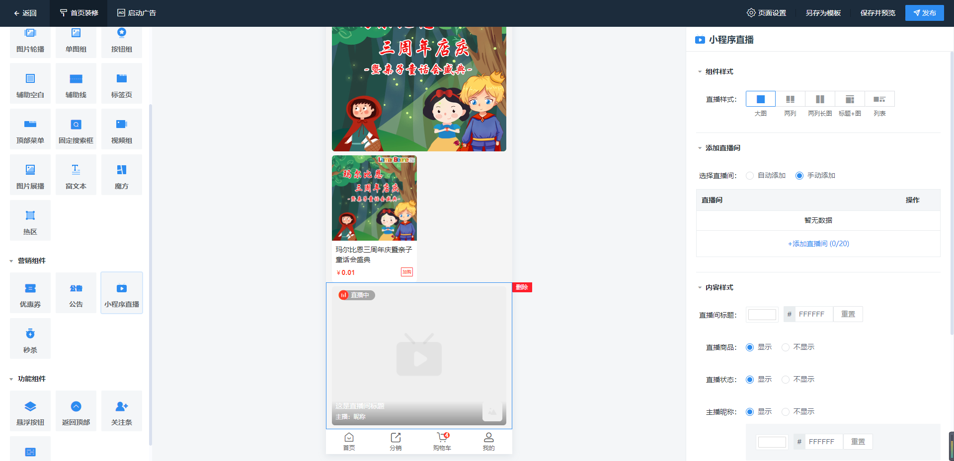Screen dimensions: 954x461
Task: Collapse the 内容样式 section
Action: pos(715,288)
